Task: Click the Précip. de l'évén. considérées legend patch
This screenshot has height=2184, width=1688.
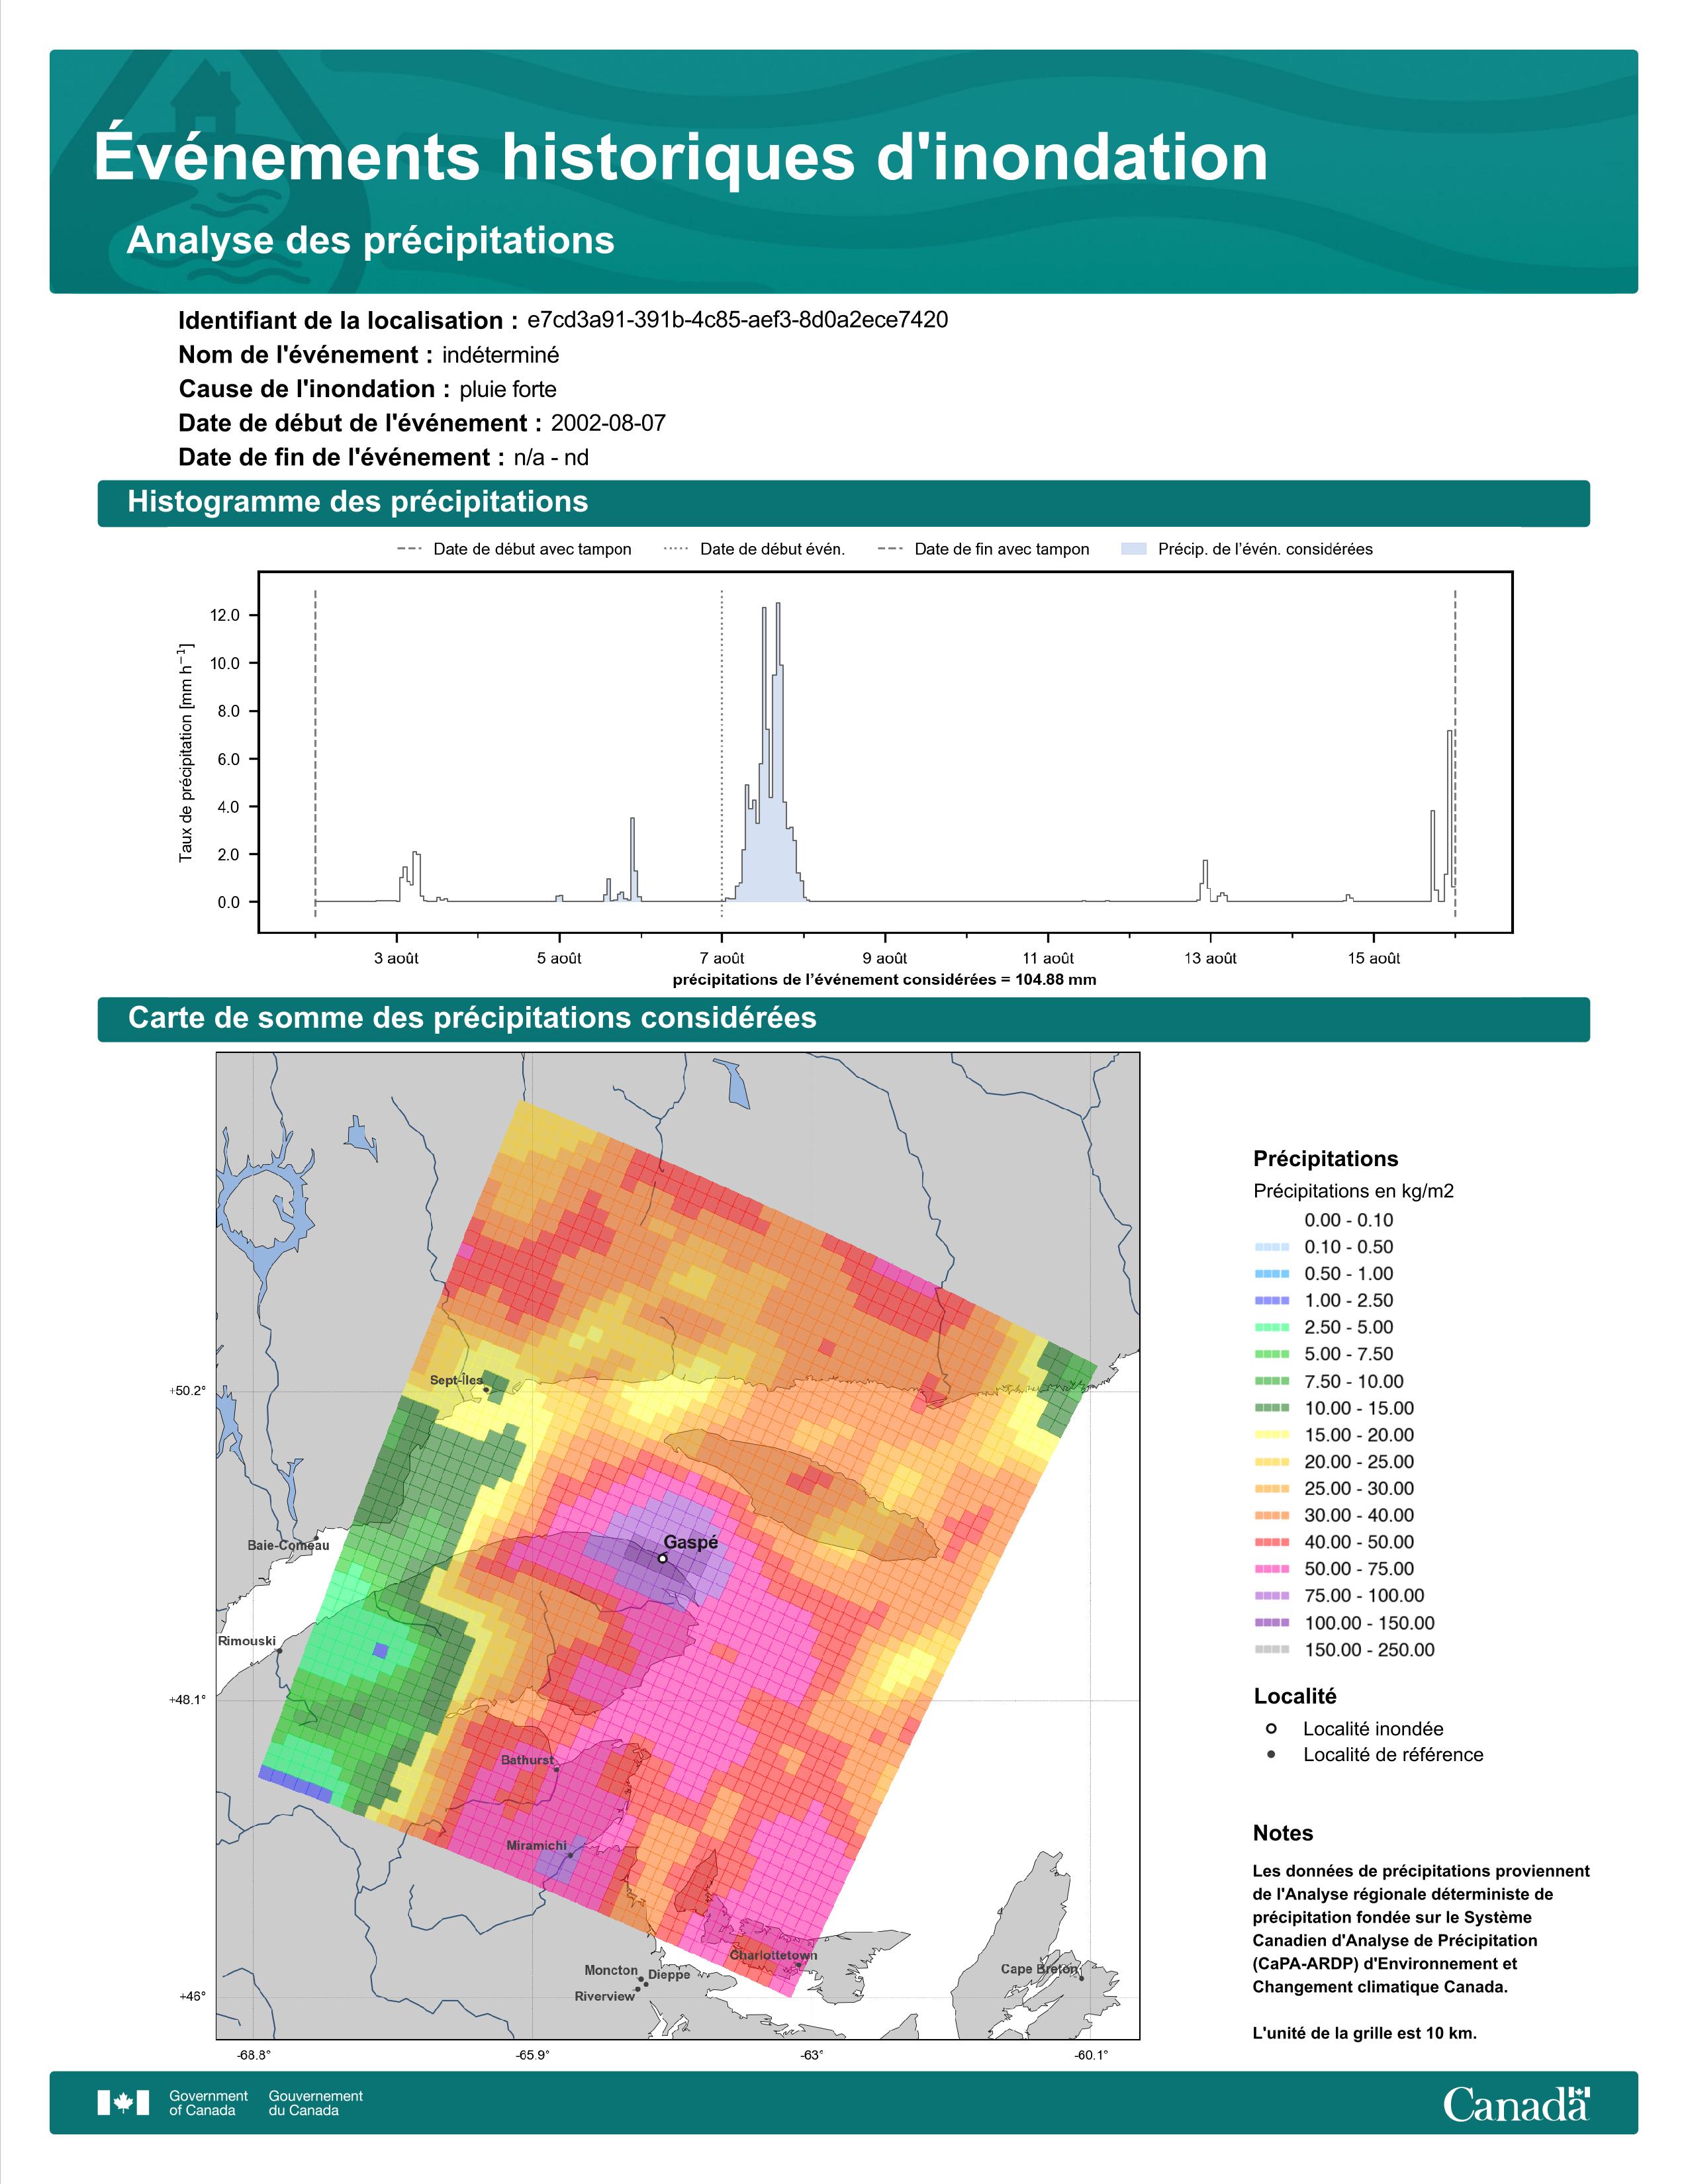Action: [1134, 549]
